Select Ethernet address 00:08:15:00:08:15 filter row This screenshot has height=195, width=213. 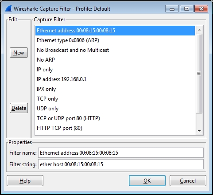click(x=115, y=31)
